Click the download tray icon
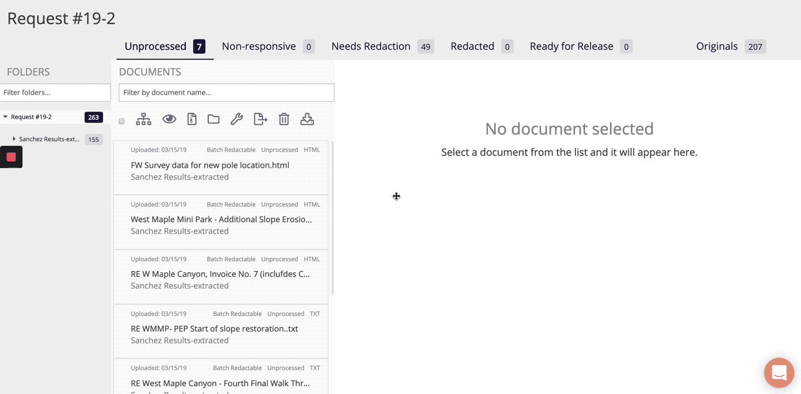The width and height of the screenshot is (801, 394). (x=307, y=119)
